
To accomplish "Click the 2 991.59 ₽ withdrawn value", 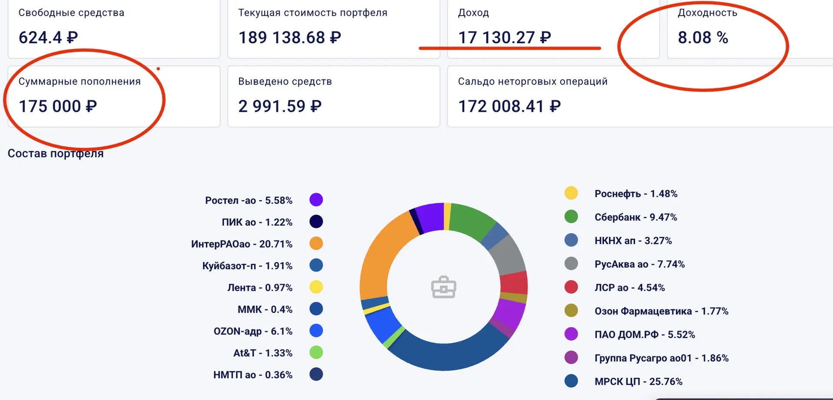I will pyautogui.click(x=280, y=106).
